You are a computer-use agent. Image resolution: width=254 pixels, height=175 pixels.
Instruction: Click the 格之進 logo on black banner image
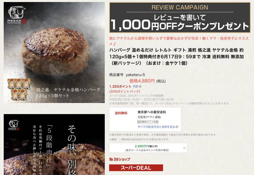coord(14,125)
